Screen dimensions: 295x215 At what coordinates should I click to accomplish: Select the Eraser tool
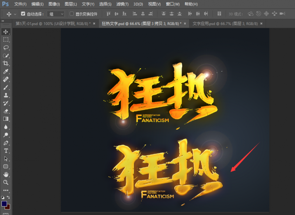(6, 111)
